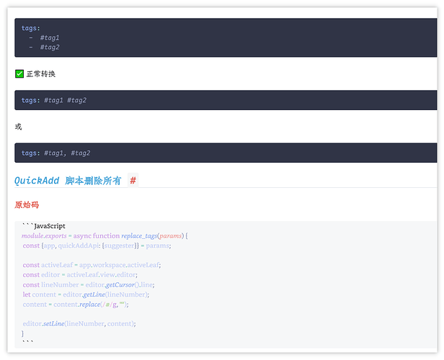Click the 'tags: #tag1, #tag2' code line
Image resolution: width=444 pixels, height=360 pixels.
55,153
